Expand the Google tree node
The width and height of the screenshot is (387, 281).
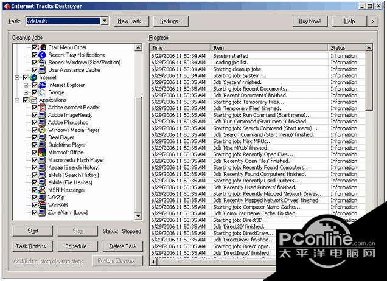(26, 92)
